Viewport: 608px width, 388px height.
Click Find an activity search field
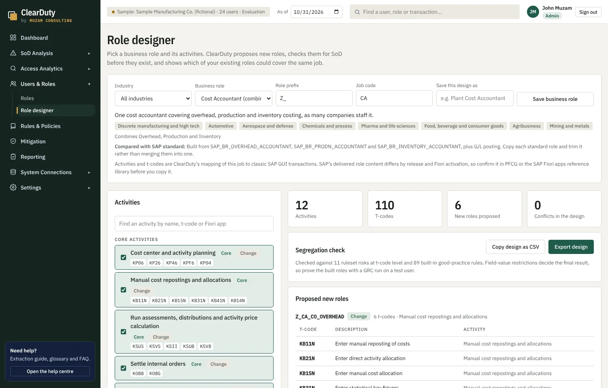tap(194, 224)
